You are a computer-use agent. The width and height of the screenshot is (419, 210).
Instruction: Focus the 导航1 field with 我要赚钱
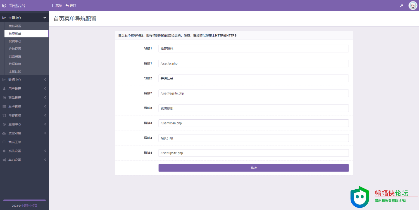254,49
